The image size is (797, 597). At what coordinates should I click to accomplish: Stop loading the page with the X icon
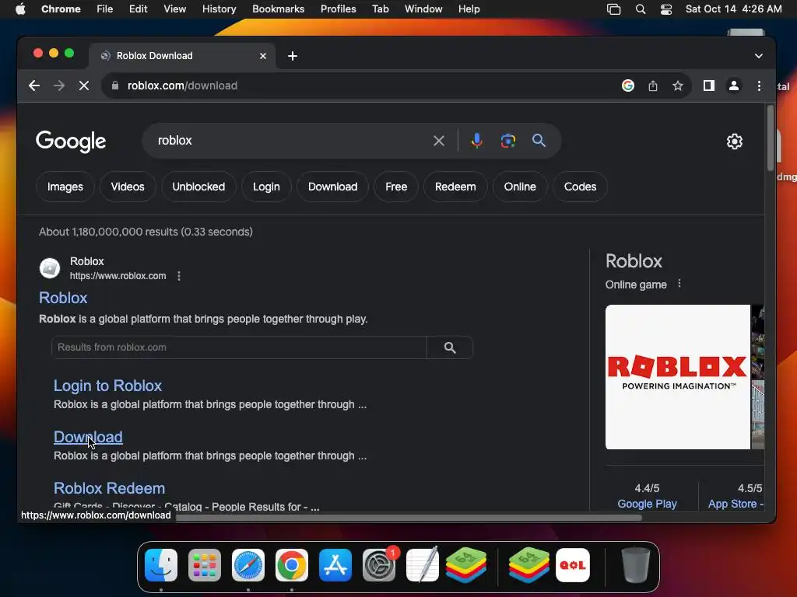pos(84,86)
